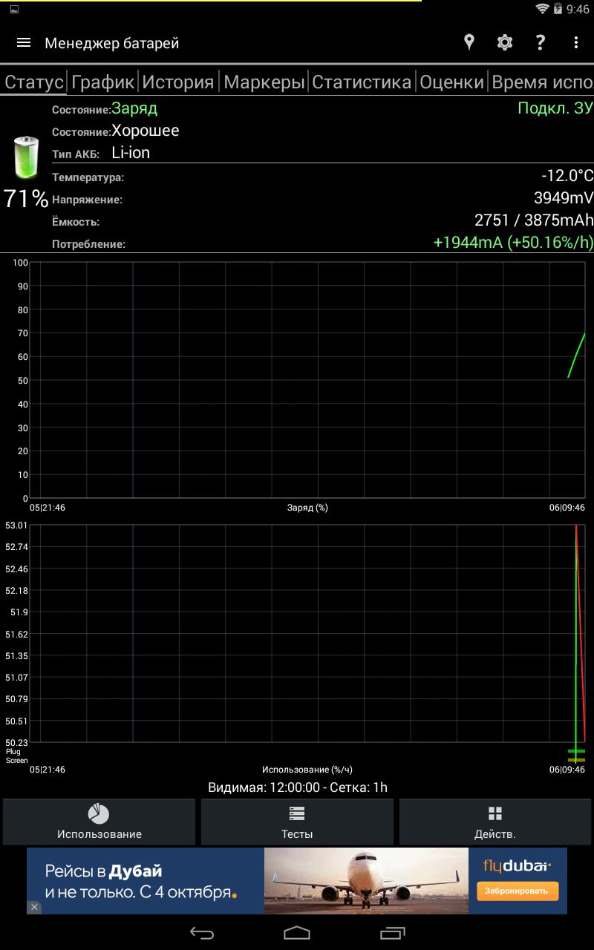The height and width of the screenshot is (950, 594).
Task: Open help with the question mark icon
Action: [541, 42]
